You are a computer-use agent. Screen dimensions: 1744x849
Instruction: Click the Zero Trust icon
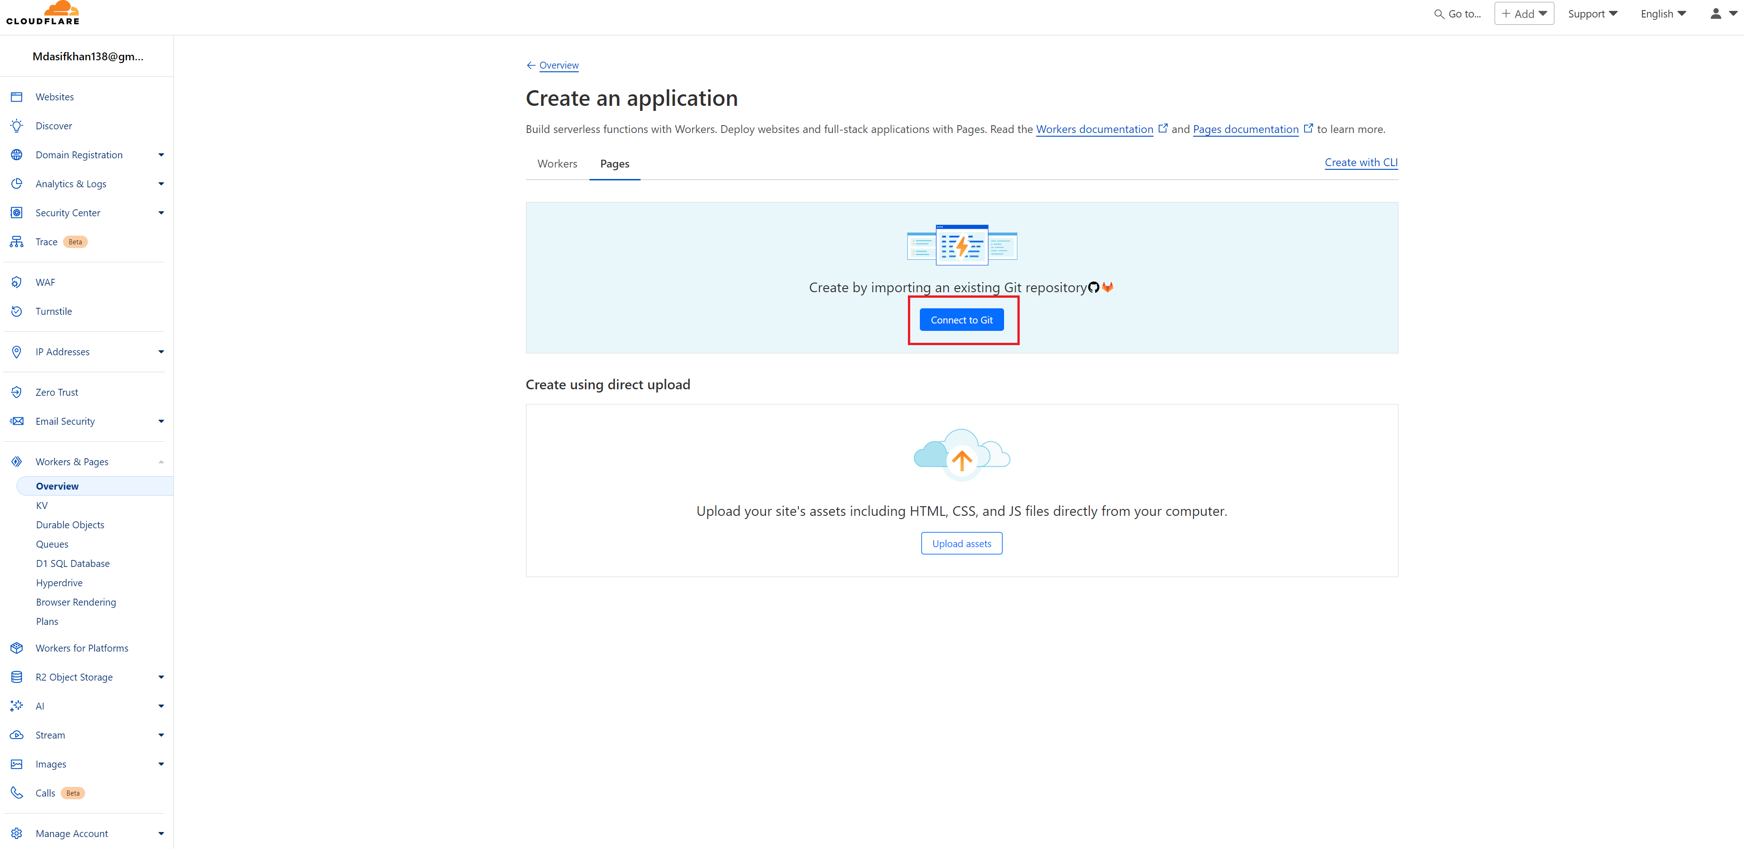(17, 392)
